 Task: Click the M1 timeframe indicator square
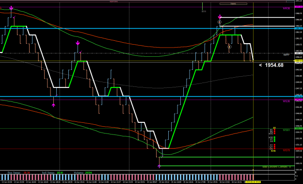point(274,130)
